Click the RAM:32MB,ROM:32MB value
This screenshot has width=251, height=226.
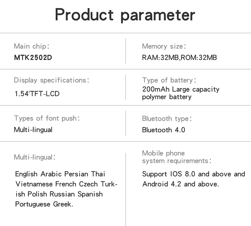[179, 58]
